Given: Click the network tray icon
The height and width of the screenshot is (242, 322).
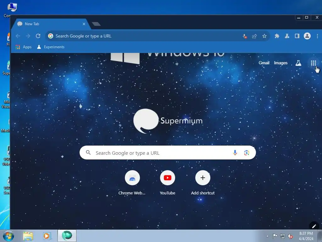Looking at the screenshot, I should pos(283,236).
